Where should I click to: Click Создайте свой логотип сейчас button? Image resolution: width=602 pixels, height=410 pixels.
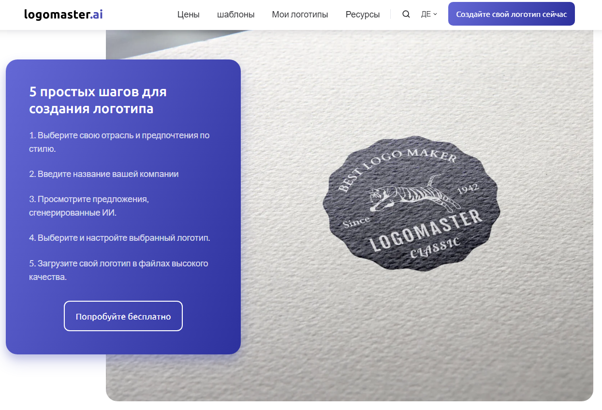(512, 14)
